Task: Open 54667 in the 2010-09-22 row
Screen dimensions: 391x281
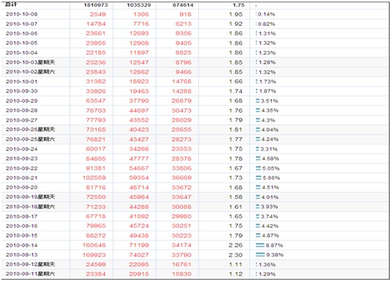Action: [x=139, y=168]
